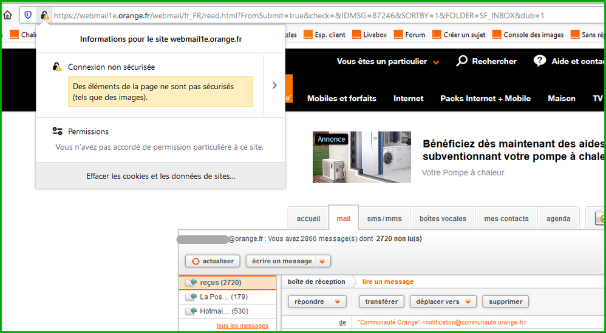Click the lire un message breadcrumb

(387, 281)
